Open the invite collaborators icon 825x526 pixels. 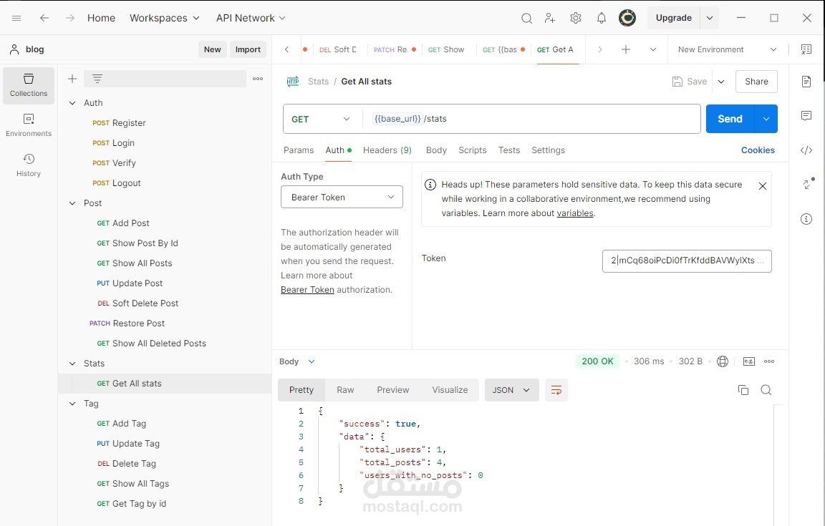tap(550, 18)
